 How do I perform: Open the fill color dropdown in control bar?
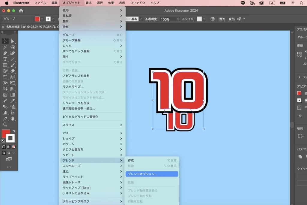click(42, 19)
